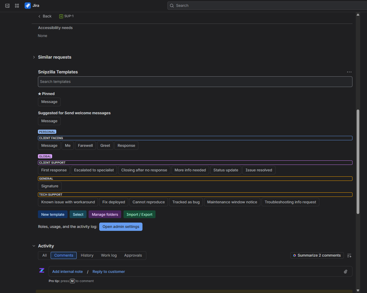The image size is (367, 293).
Task: Click the scrollbar down arrow
Action: click(358, 291)
